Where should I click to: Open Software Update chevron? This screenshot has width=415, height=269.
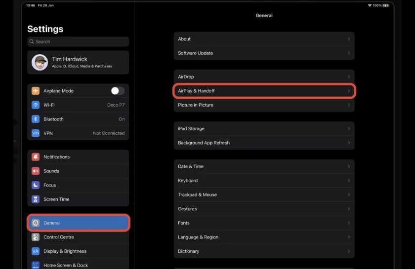(349, 53)
